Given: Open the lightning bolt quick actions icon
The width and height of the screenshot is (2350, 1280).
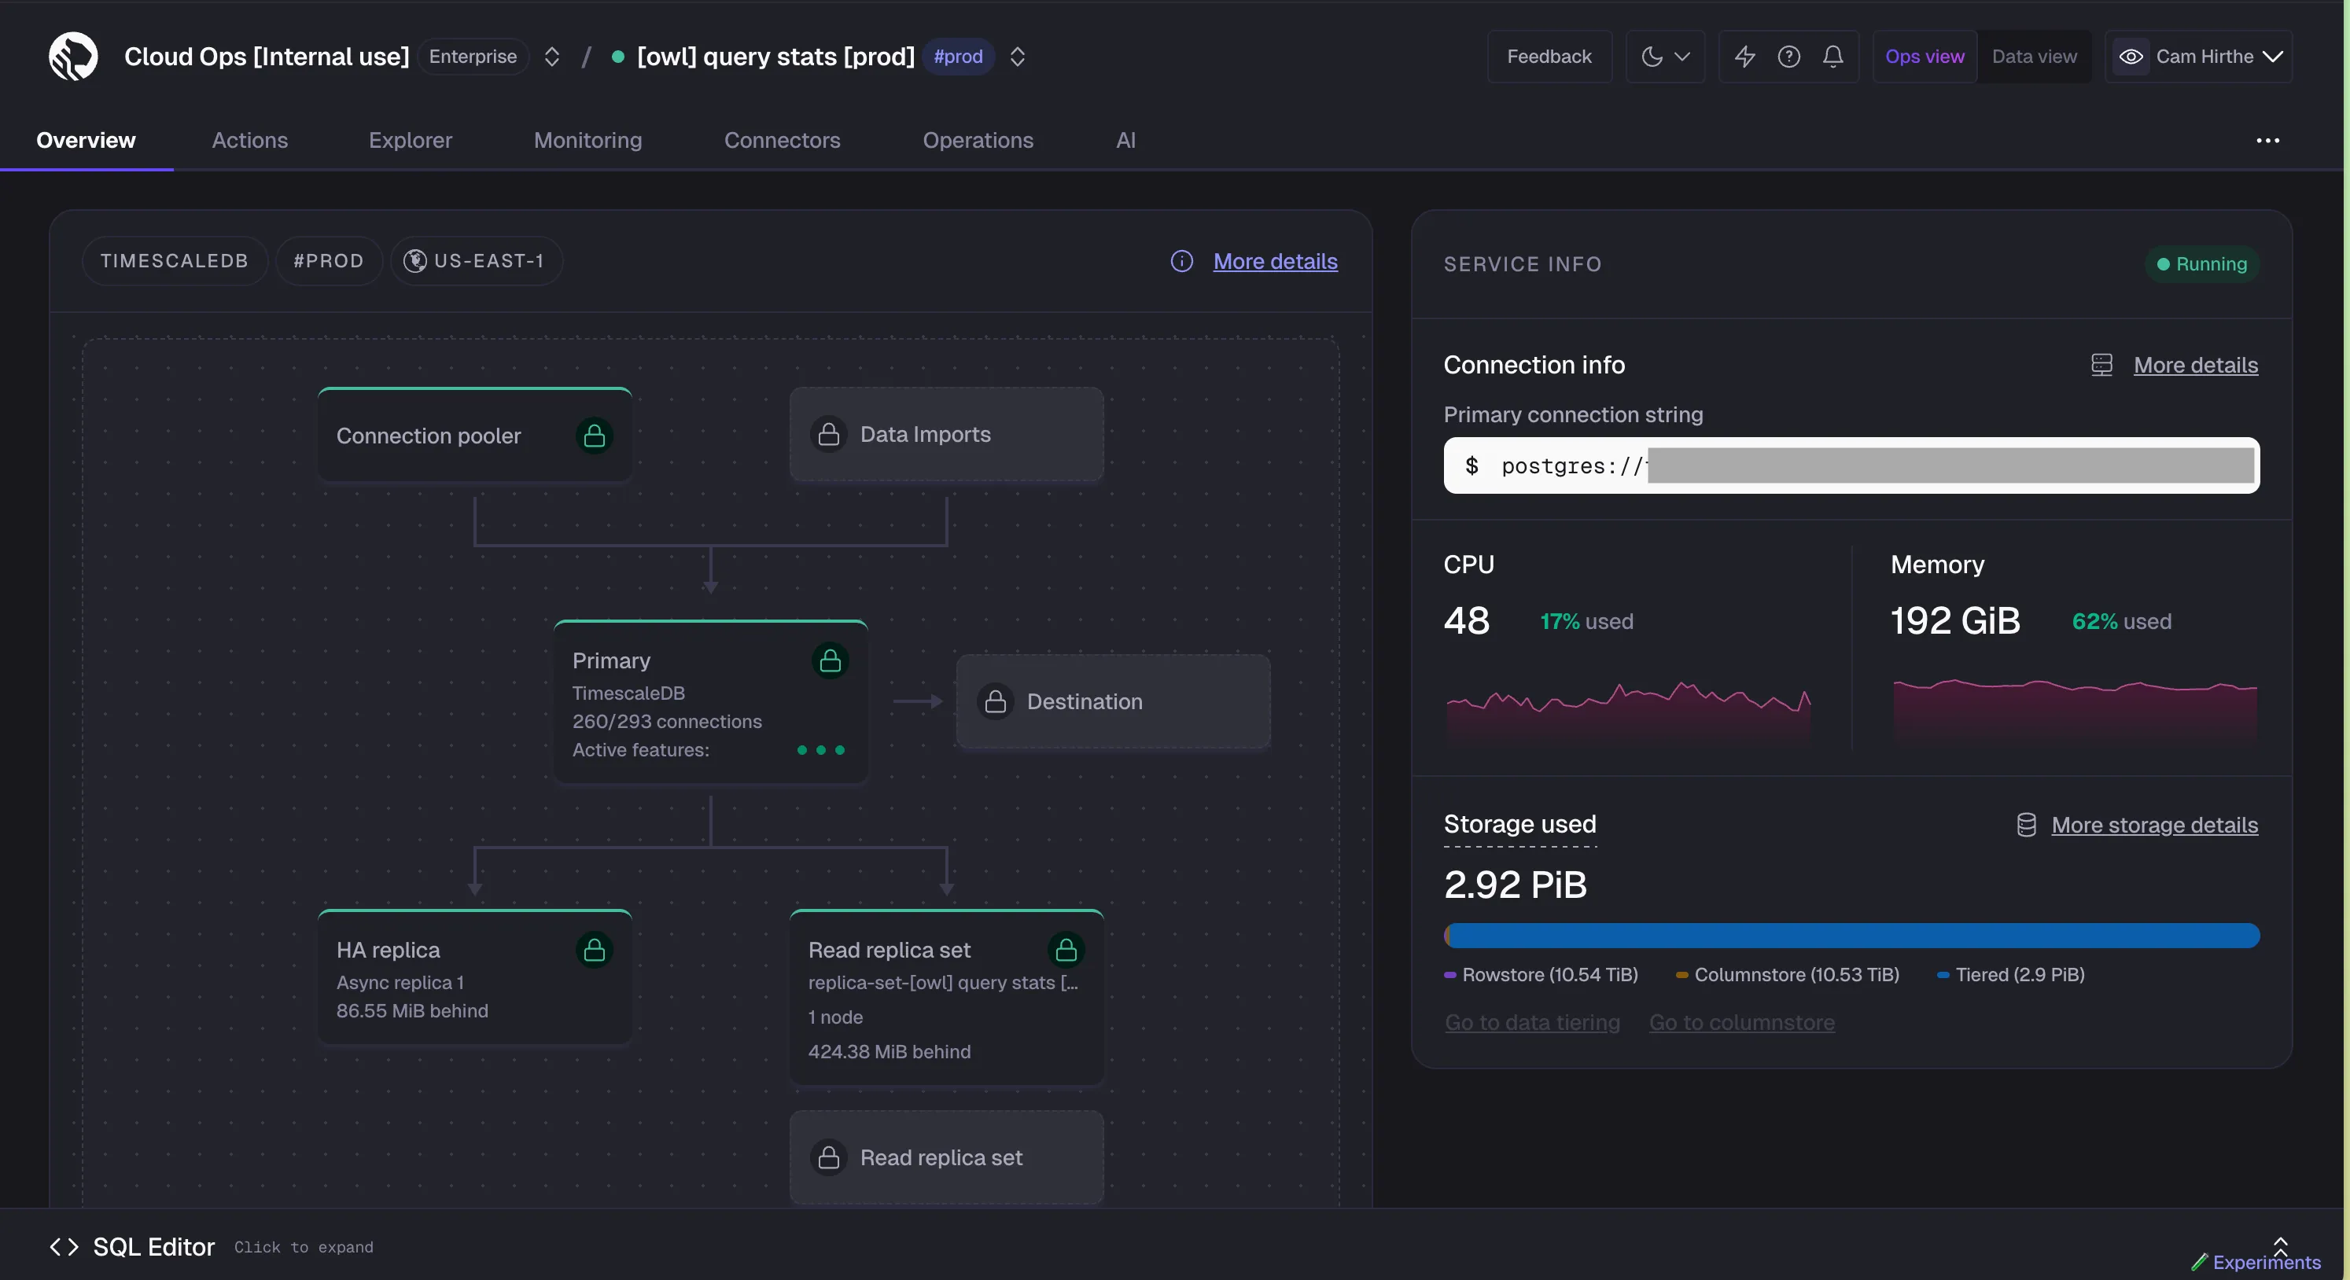Looking at the screenshot, I should click(x=1744, y=57).
